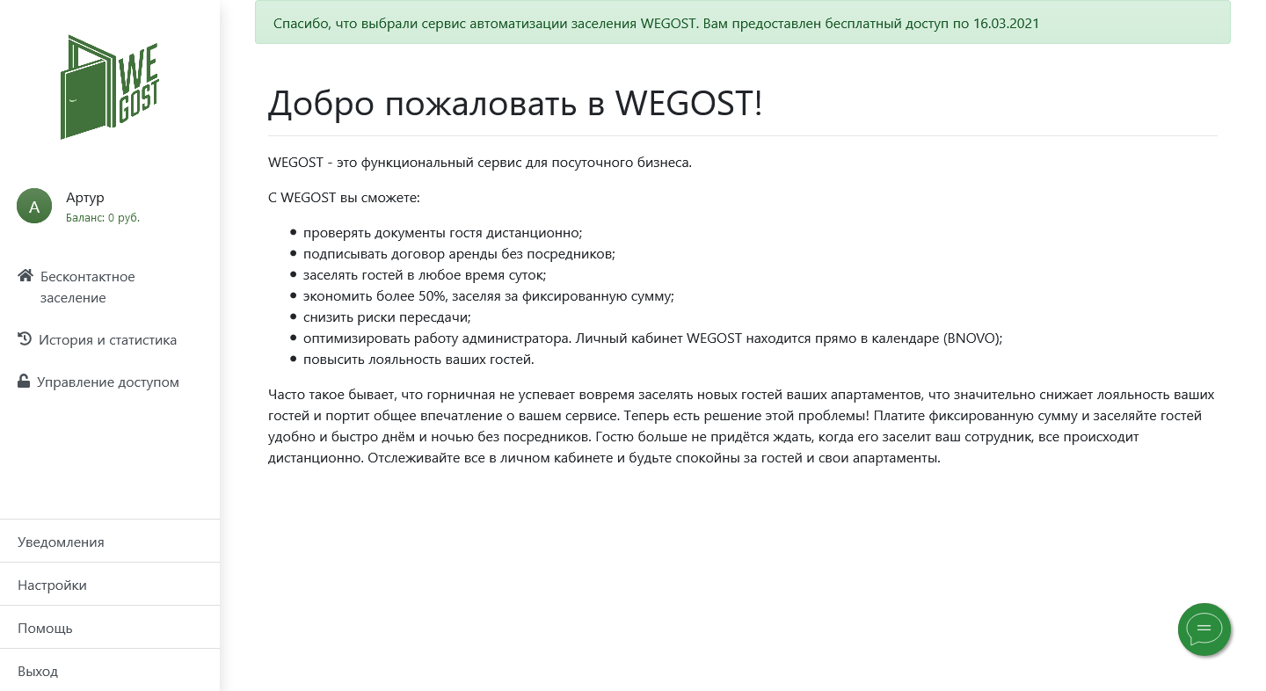Click the Баланс: 0 руб. label

pos(103,217)
